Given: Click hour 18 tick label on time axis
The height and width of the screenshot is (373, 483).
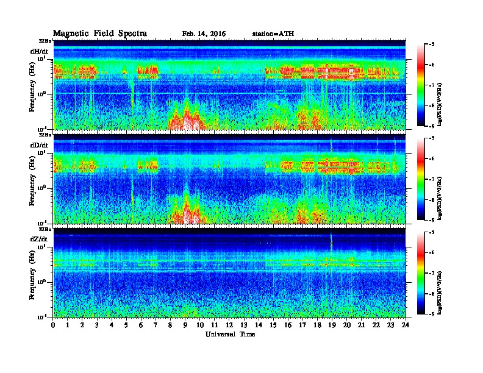Looking at the screenshot, I should (x=317, y=325).
